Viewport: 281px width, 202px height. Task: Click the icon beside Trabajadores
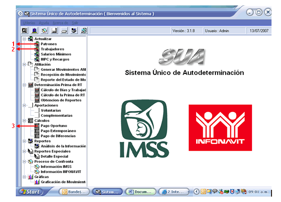[x=37, y=49]
